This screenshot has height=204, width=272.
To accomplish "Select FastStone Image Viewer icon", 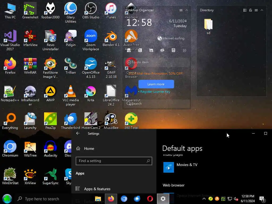I will coord(50,68).
